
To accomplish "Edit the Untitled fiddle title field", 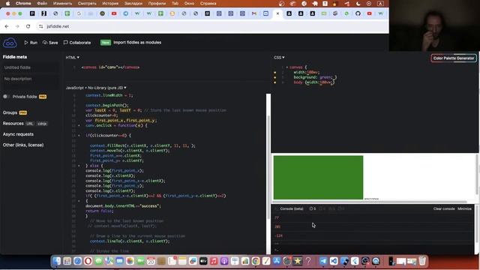I will [30, 67].
